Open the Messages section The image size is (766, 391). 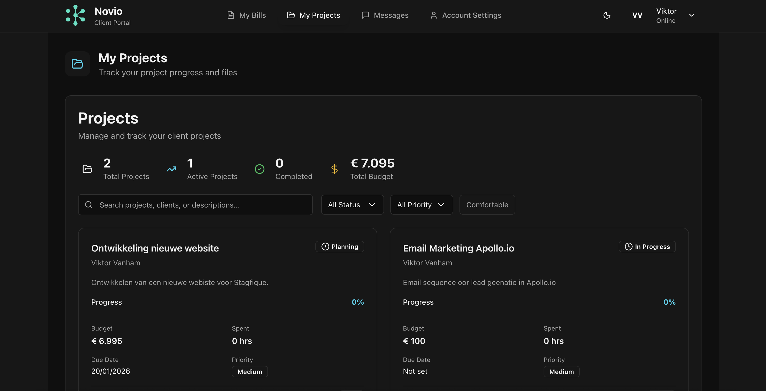[385, 15]
